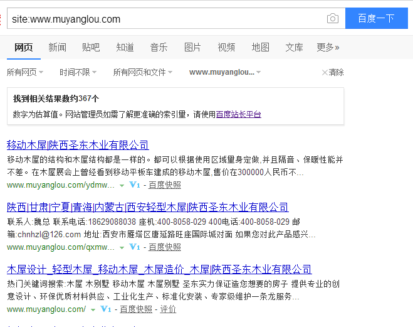This screenshot has height=327, width=413.
Task: Click 评价 link under the last result
Action: [168, 309]
